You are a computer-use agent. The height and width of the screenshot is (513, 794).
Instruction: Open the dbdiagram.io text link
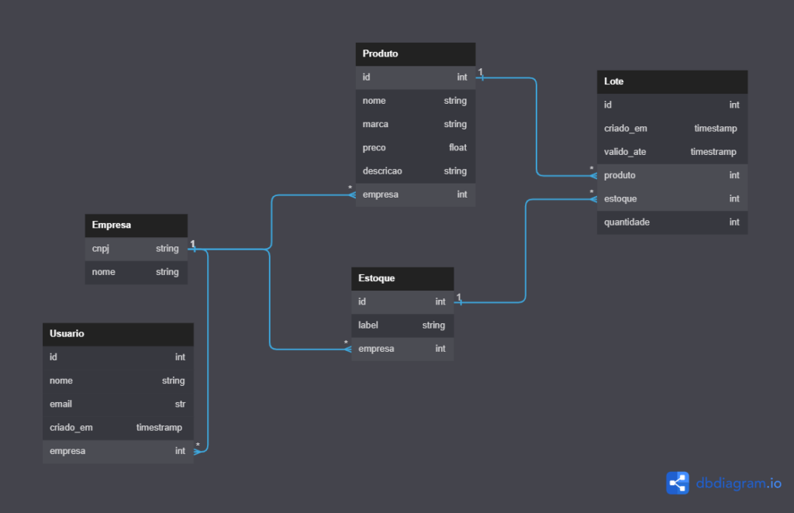click(x=738, y=483)
